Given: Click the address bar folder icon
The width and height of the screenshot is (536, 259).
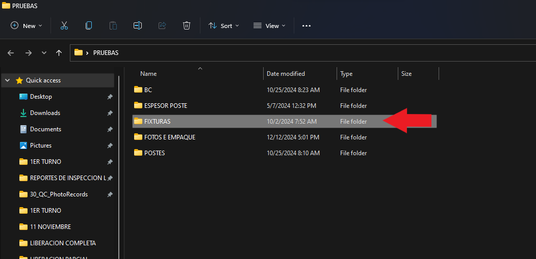Looking at the screenshot, I should [x=79, y=52].
